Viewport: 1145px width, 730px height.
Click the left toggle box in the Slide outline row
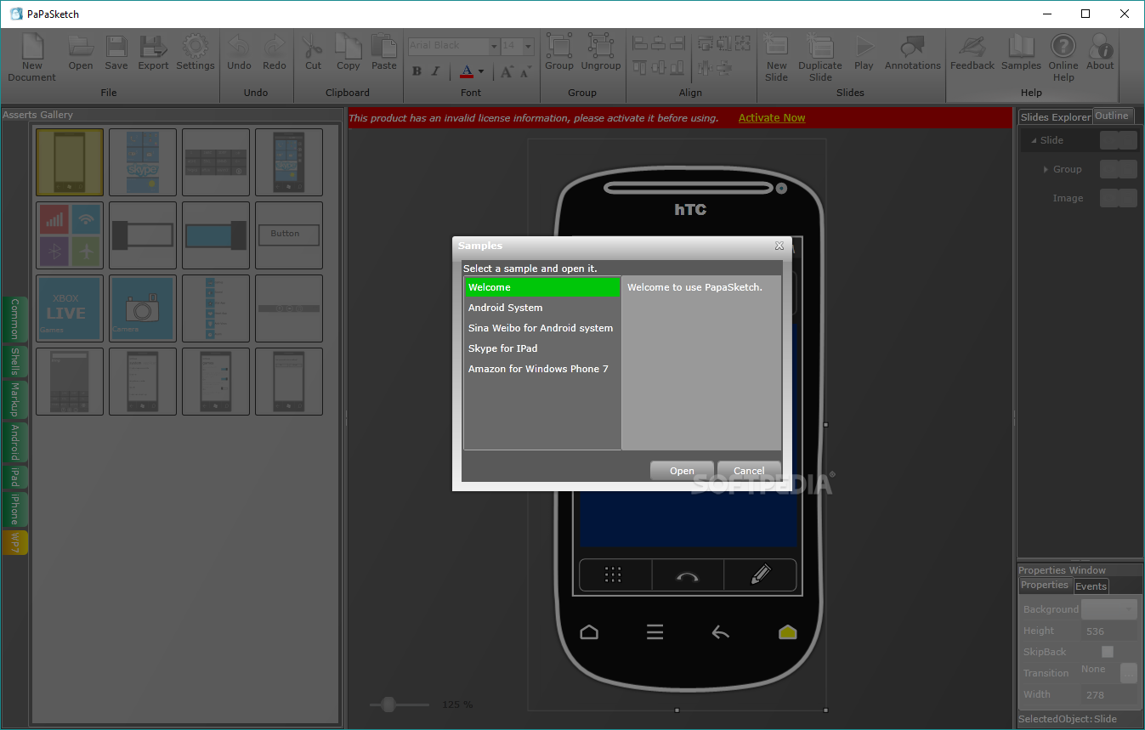(1109, 140)
